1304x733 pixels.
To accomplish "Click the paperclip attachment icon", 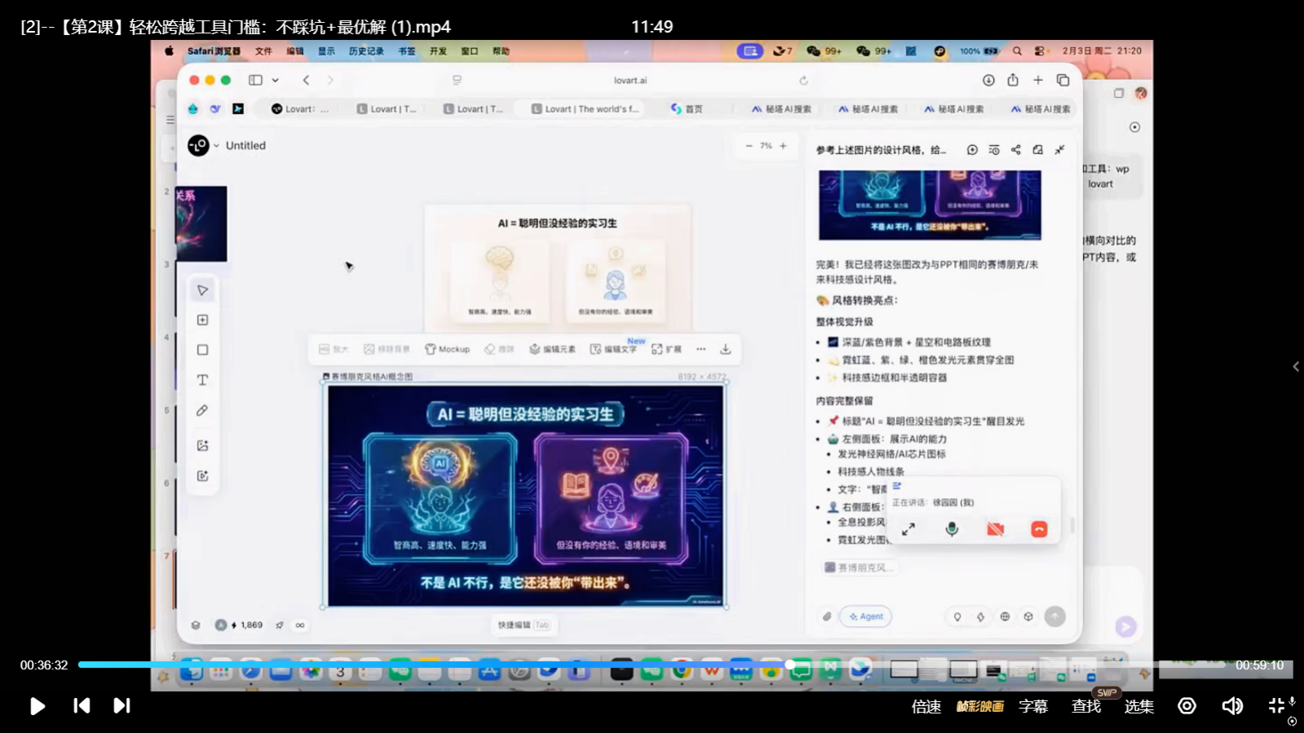I will click(x=827, y=616).
